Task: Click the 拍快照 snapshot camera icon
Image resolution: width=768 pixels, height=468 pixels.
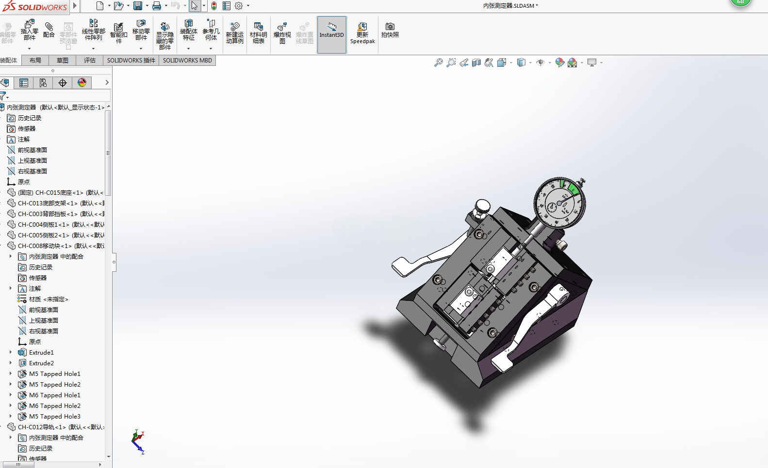Action: pos(390,30)
